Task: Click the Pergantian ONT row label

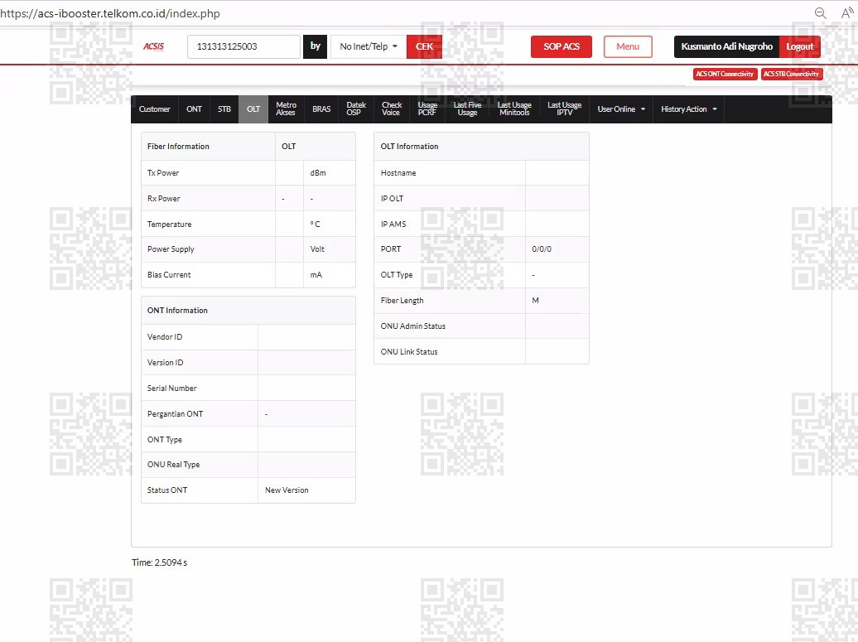Action: click(175, 413)
